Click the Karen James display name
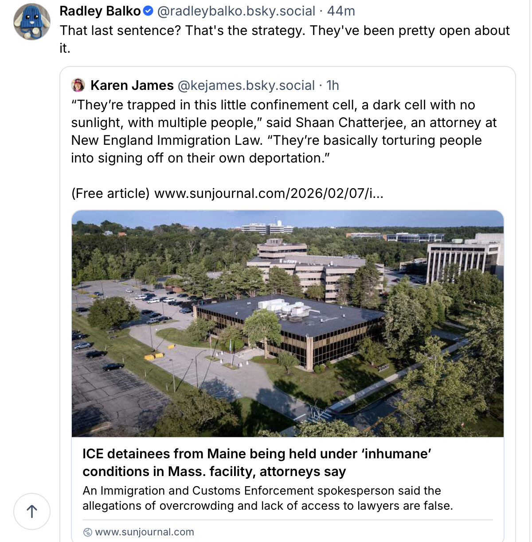Screen dimensions: 532x542 tap(132, 85)
